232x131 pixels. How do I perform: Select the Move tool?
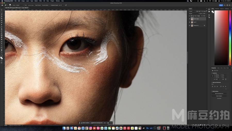point(2,10)
